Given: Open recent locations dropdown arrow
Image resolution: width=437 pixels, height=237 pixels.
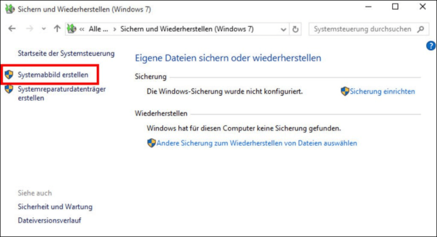Looking at the screenshot, I should coord(43,30).
